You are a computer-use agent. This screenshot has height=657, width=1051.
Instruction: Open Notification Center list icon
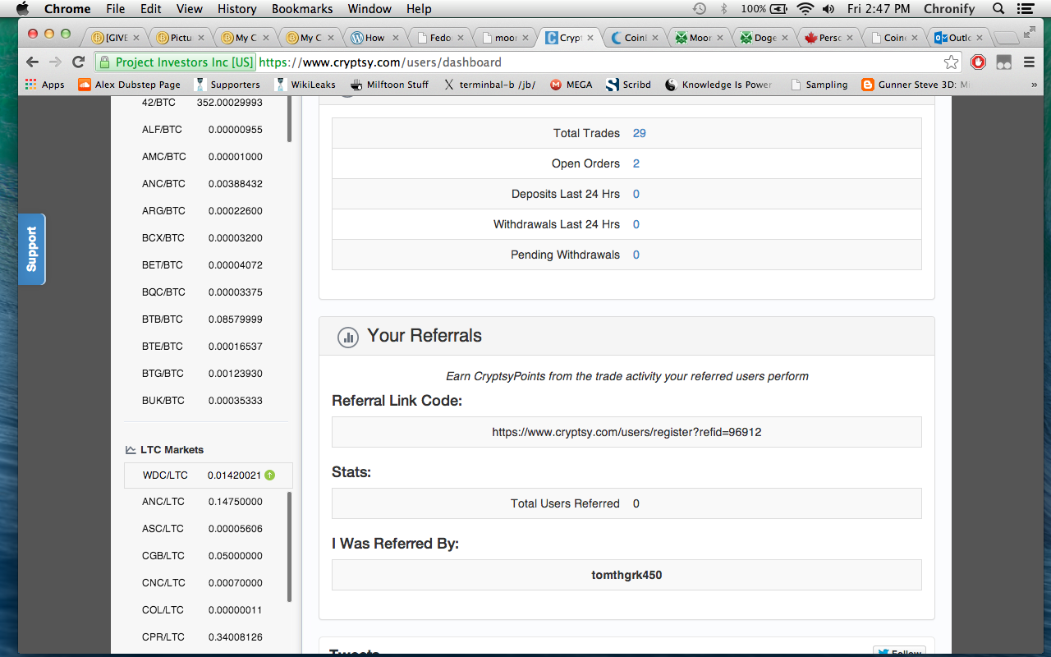[1026, 9]
